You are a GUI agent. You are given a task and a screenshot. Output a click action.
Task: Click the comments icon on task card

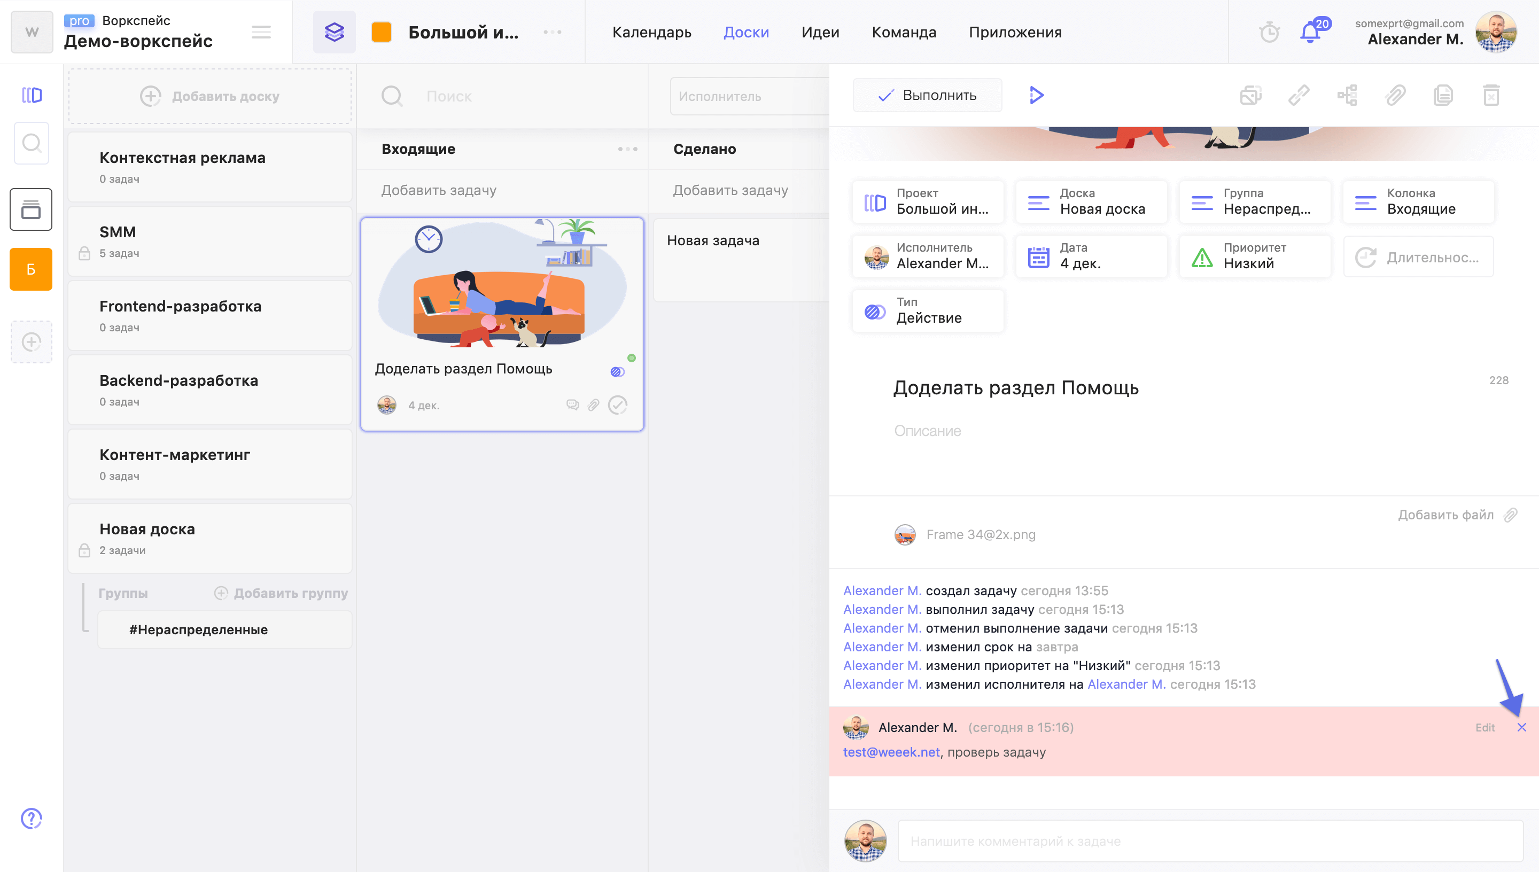(x=572, y=405)
